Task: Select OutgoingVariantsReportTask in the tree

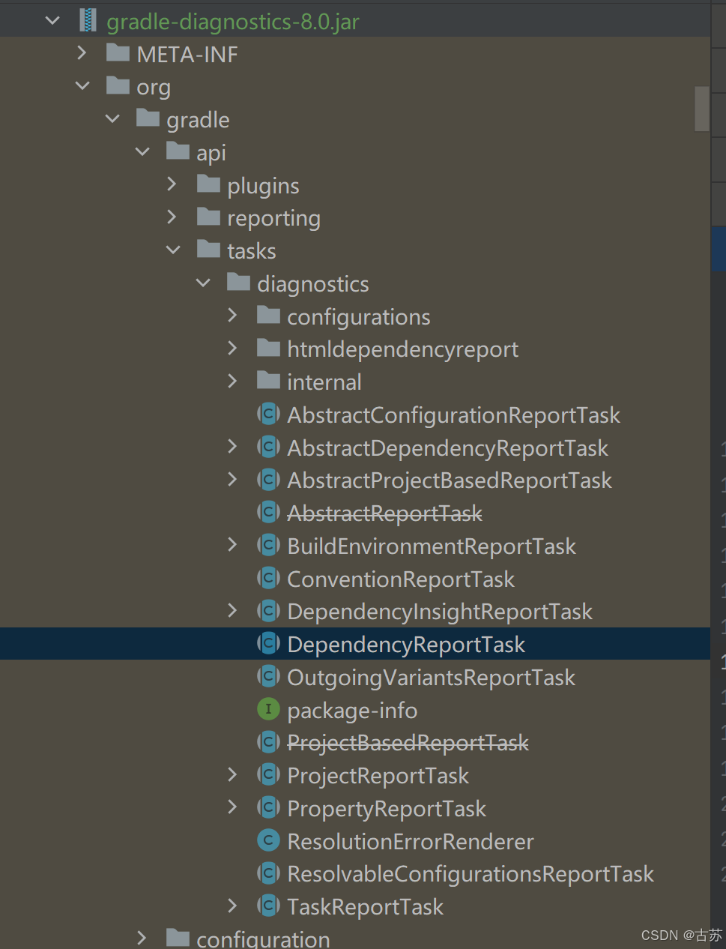Action: click(x=430, y=677)
